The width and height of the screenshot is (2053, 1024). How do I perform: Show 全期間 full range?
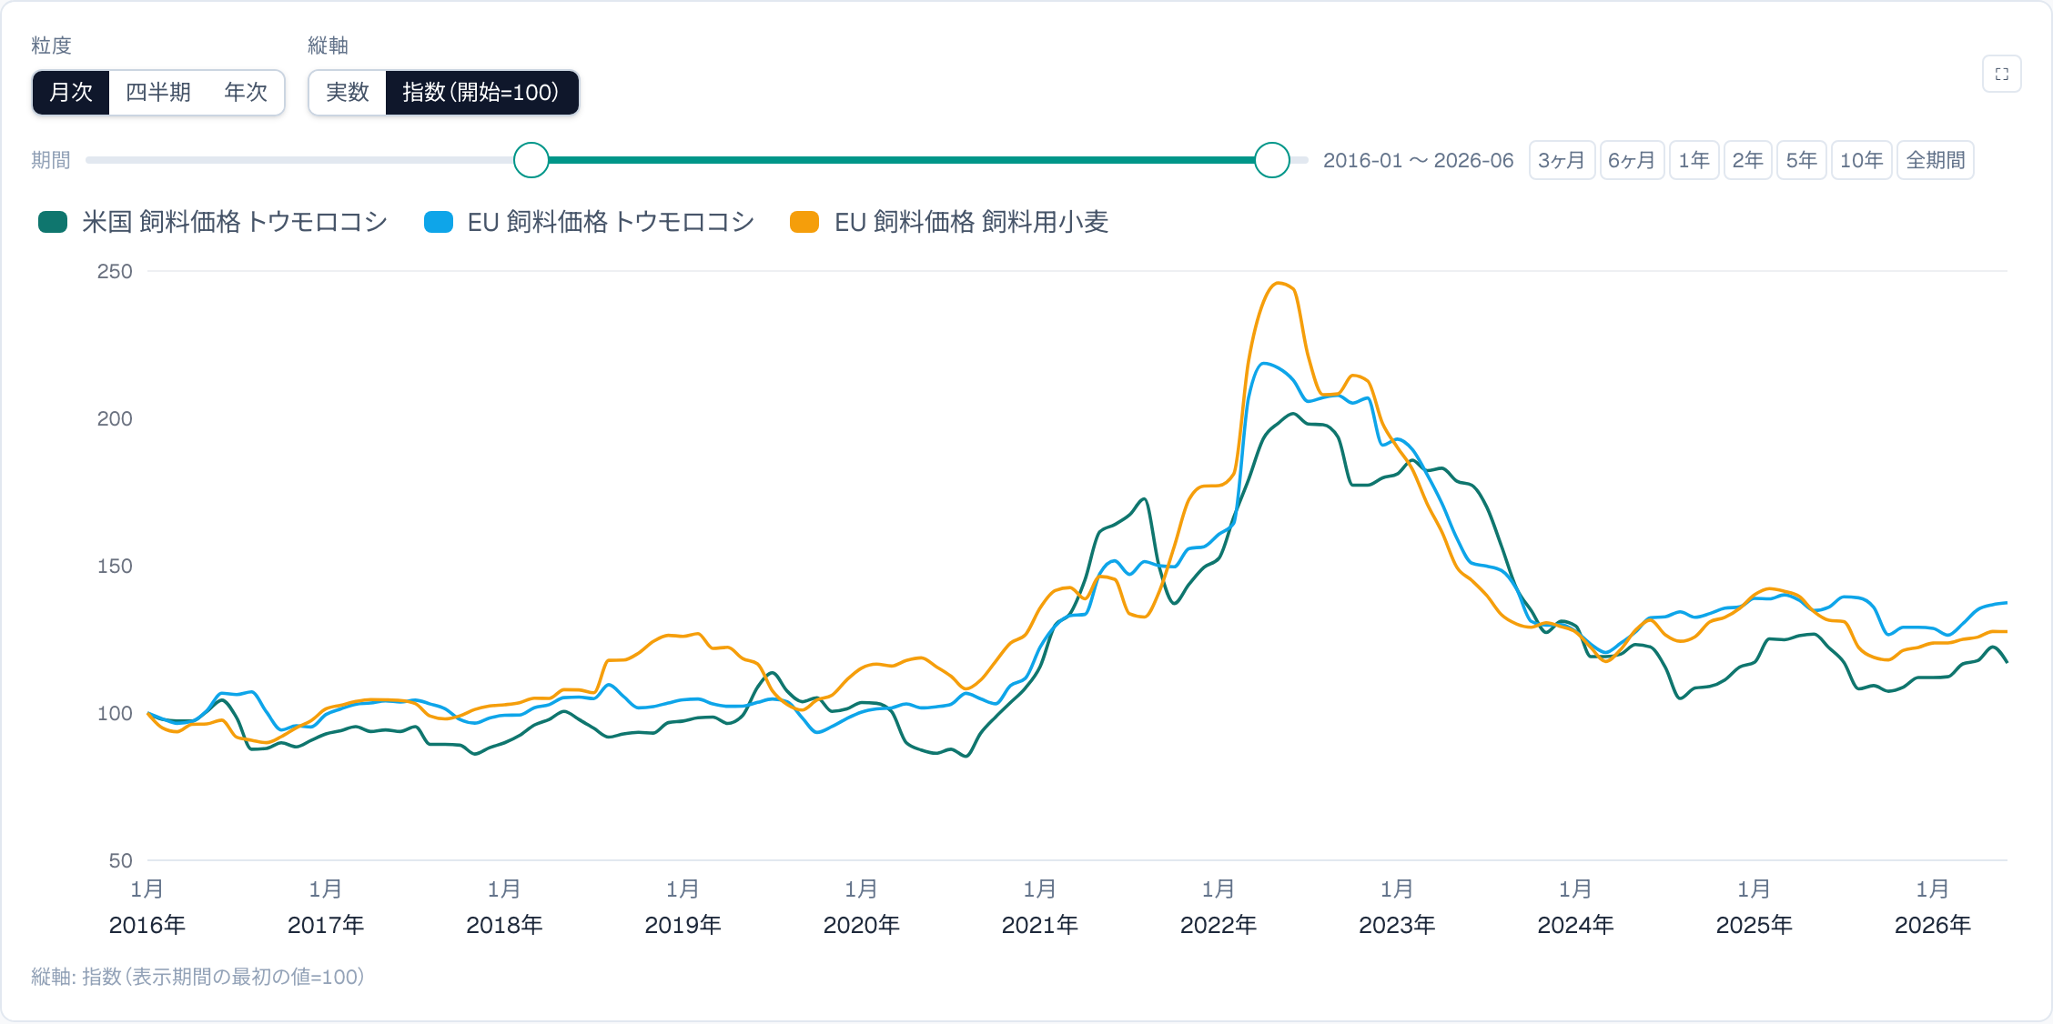click(x=1936, y=160)
